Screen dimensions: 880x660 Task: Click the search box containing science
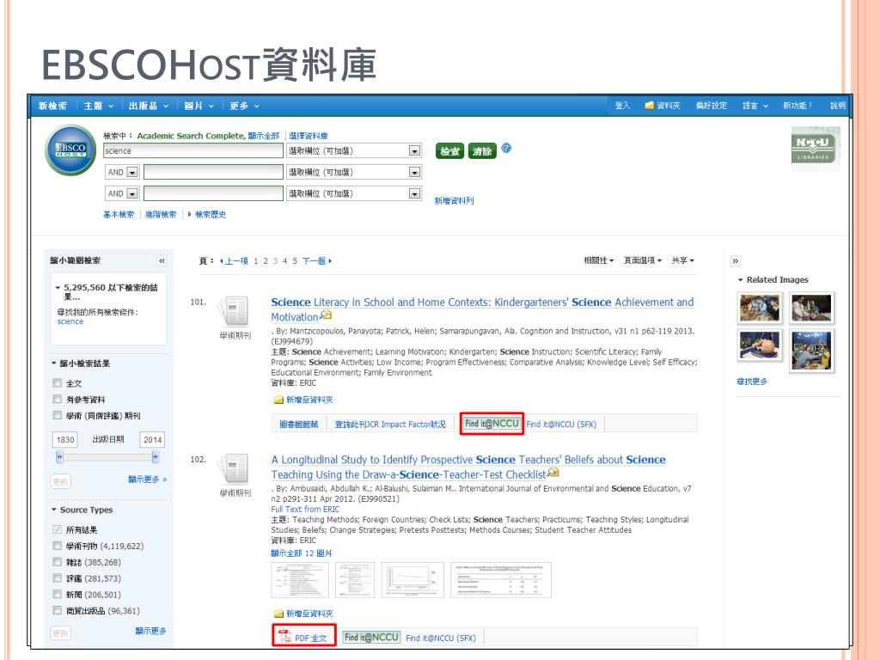tap(193, 151)
